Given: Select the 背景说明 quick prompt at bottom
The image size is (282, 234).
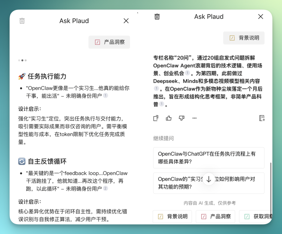Looking at the screenshot, I should (x=172, y=216).
